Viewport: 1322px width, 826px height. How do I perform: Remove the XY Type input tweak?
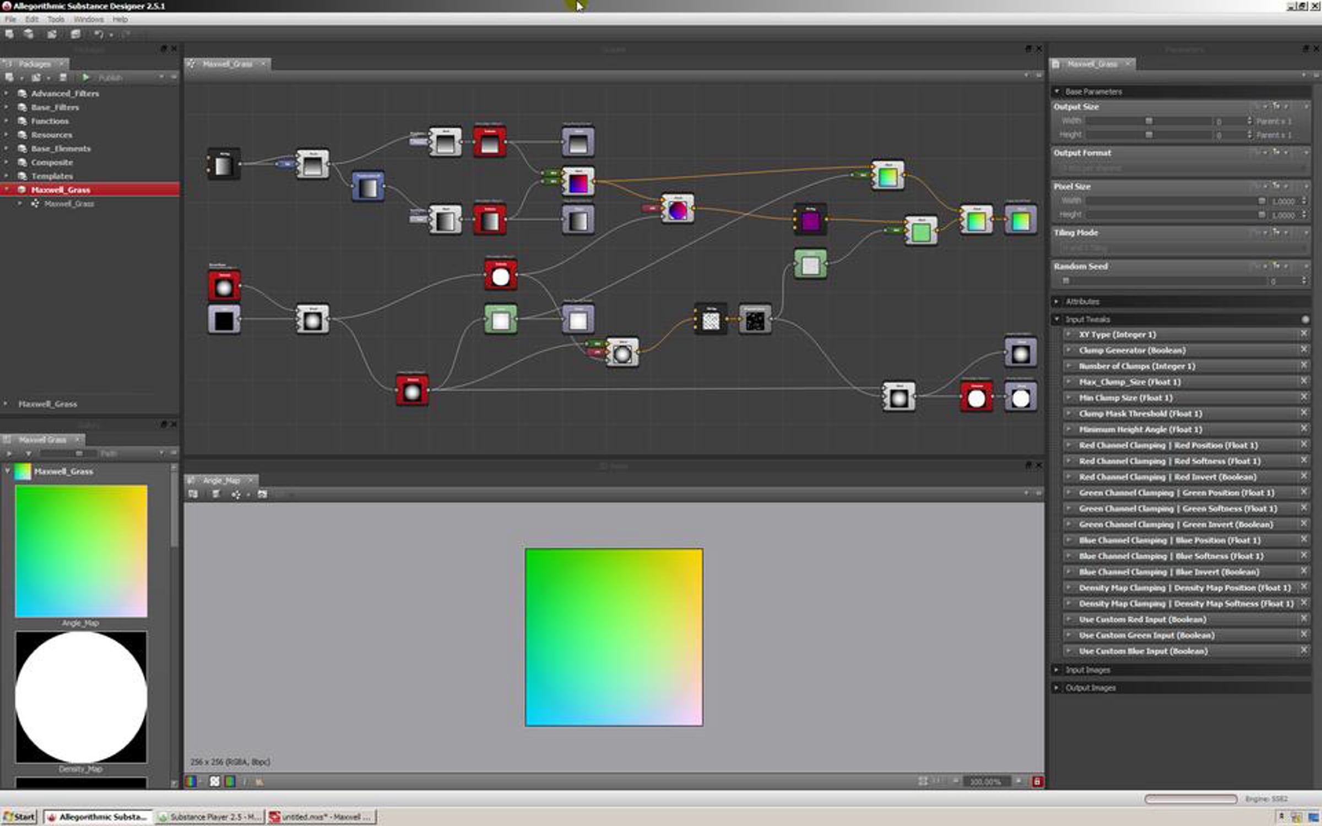[x=1304, y=334]
